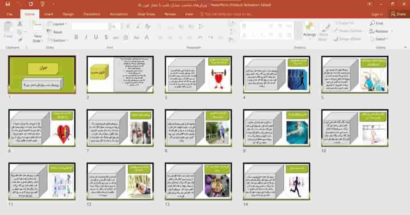
Task: Cut selection with the scissors icon
Action: click(20, 24)
